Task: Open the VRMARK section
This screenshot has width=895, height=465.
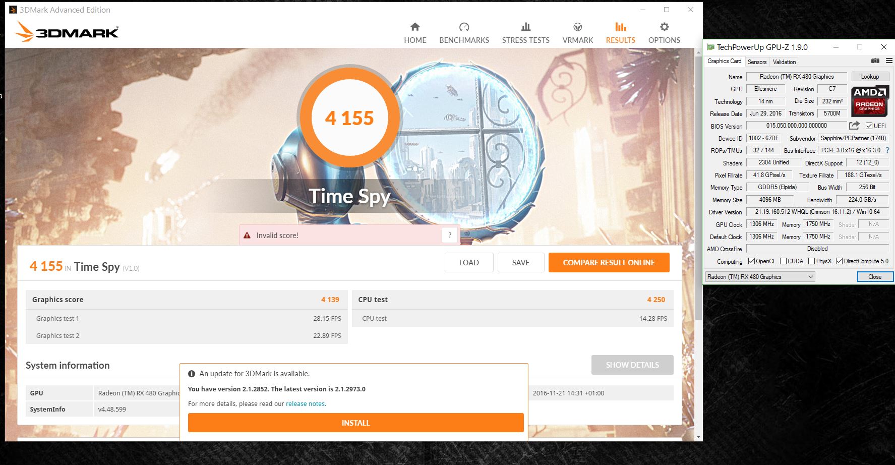Action: (x=577, y=33)
